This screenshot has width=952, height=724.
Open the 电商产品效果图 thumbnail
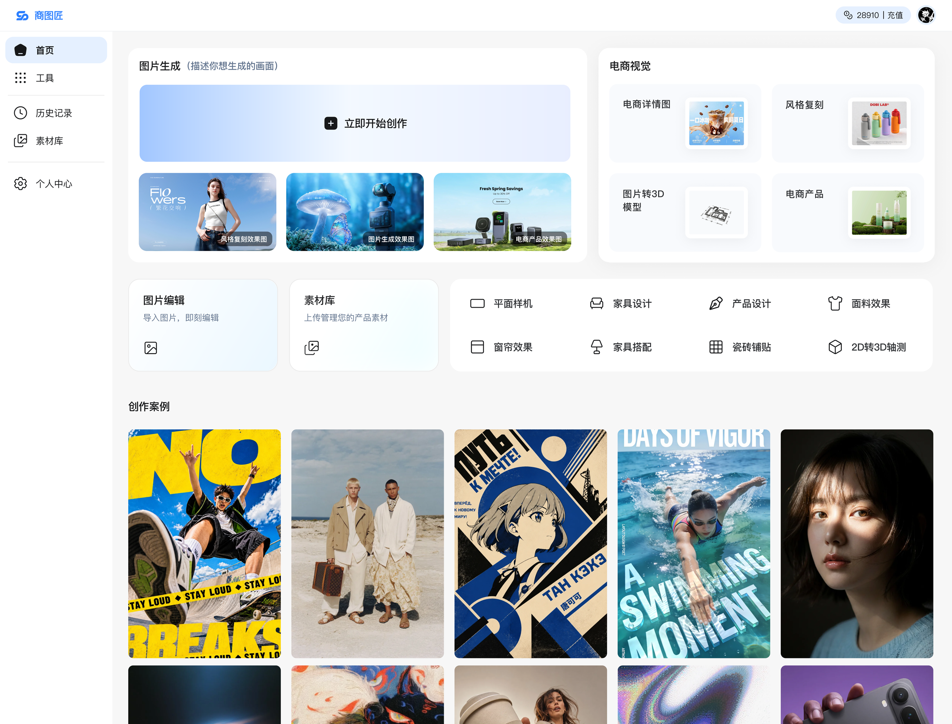pyautogui.click(x=502, y=212)
